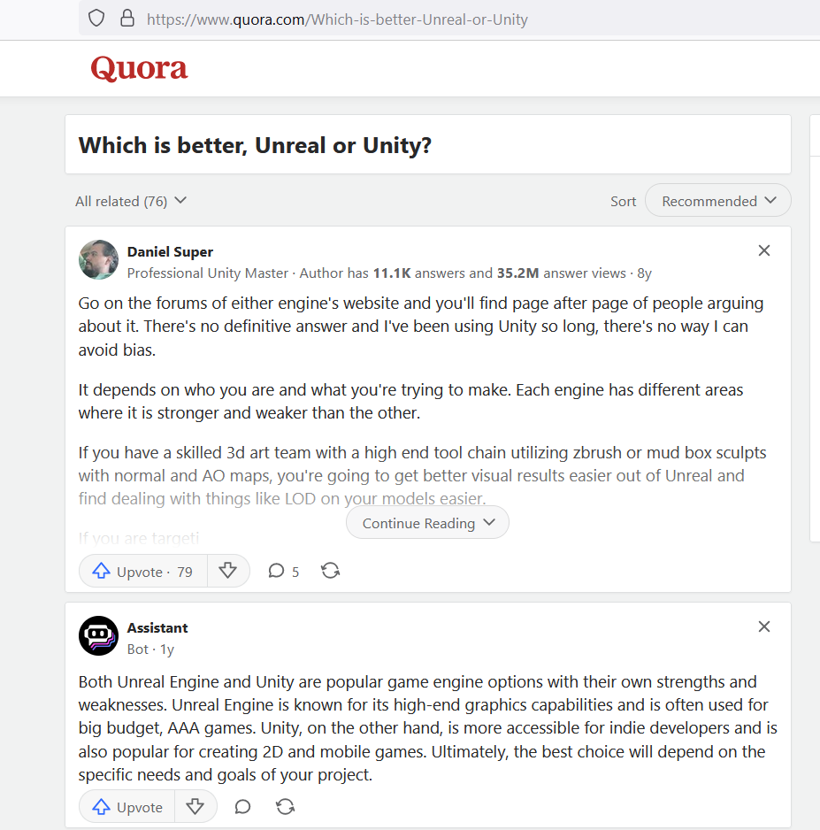Expand answer with Continue Reading
This screenshot has width=820, height=830.
427,523
